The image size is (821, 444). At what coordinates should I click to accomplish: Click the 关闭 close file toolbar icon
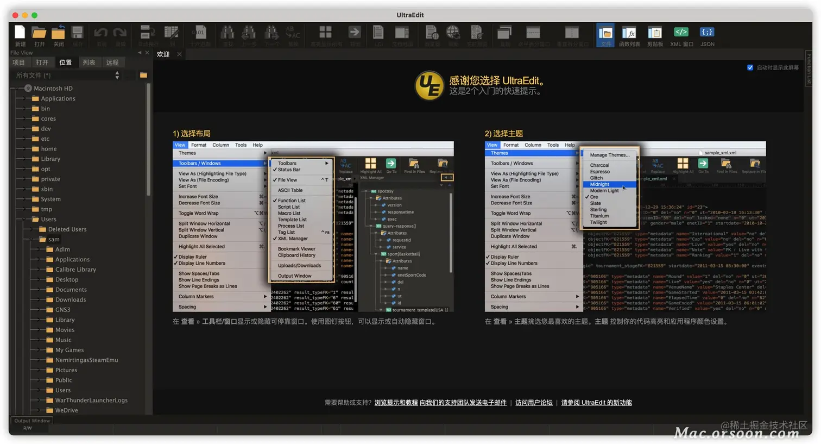[59, 33]
